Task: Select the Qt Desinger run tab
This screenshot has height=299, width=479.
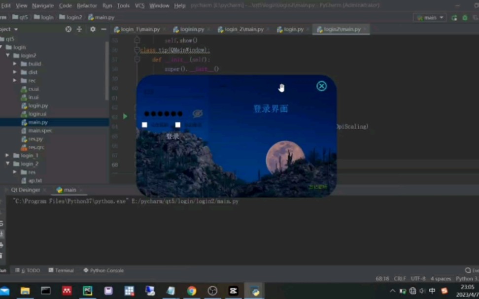Action: click(x=26, y=190)
